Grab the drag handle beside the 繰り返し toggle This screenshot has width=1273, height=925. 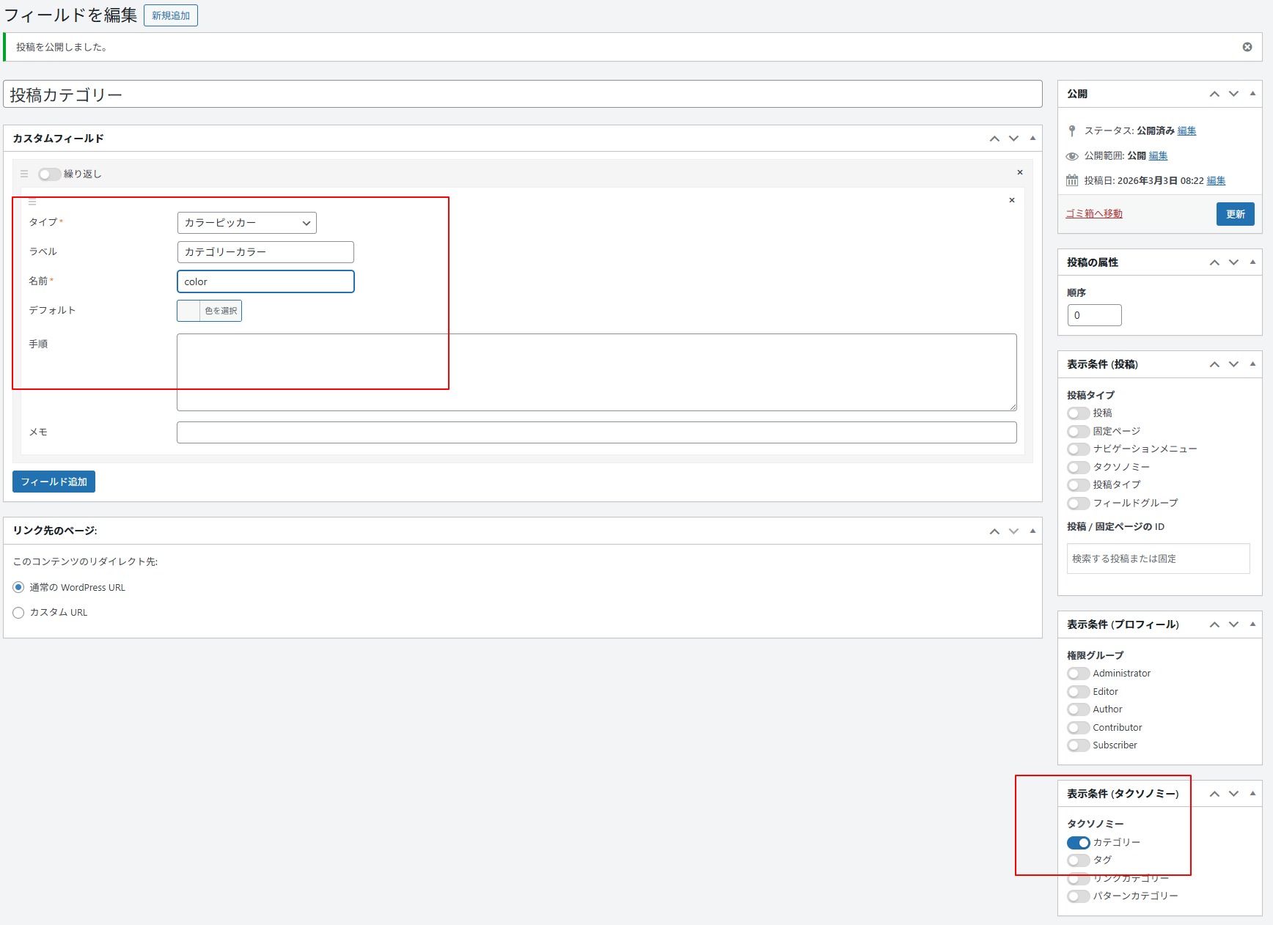pyautogui.click(x=24, y=174)
